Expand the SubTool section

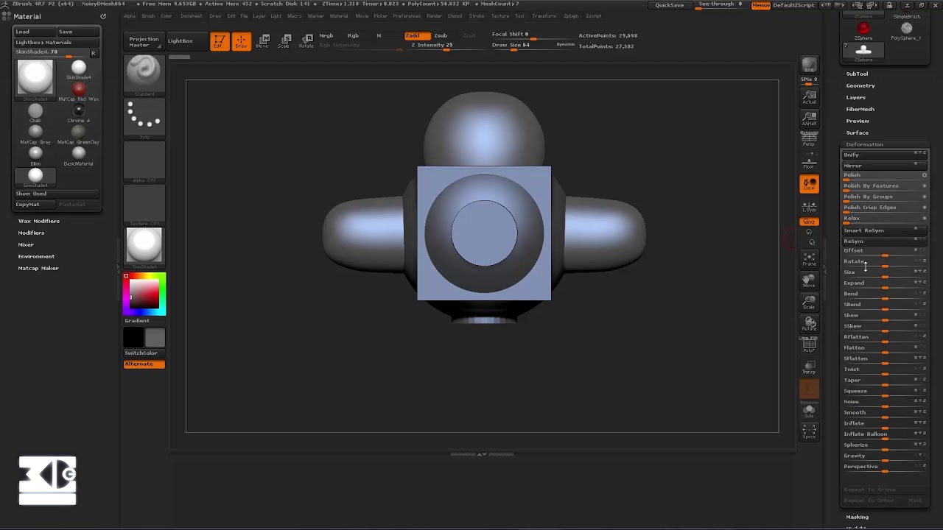857,74
